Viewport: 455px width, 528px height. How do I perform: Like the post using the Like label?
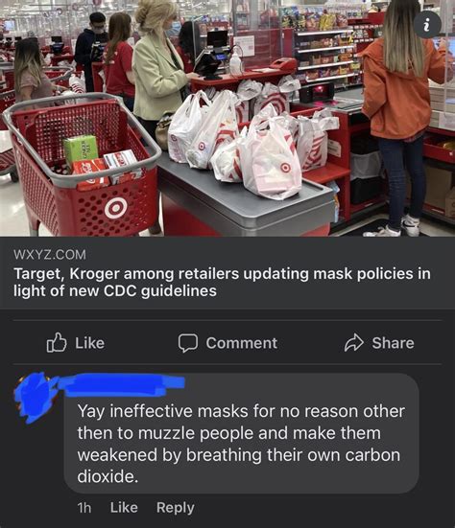(x=89, y=343)
